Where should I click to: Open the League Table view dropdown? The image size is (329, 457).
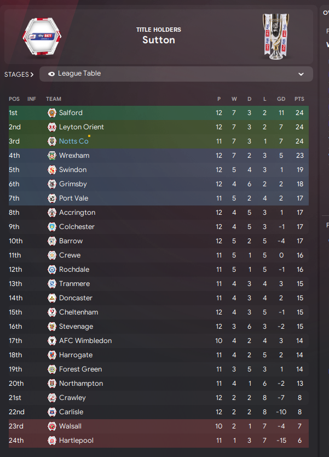(175, 74)
